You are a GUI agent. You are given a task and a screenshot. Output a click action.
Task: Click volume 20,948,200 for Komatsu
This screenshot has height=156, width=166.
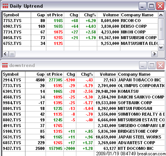(x=106, y=91)
